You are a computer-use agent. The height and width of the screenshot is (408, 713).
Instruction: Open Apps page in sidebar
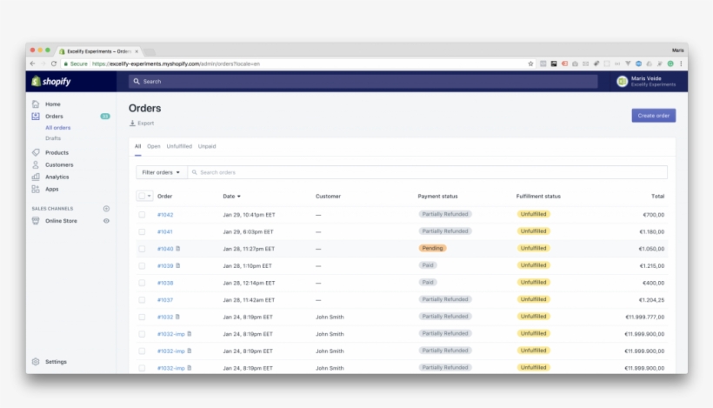(51, 189)
